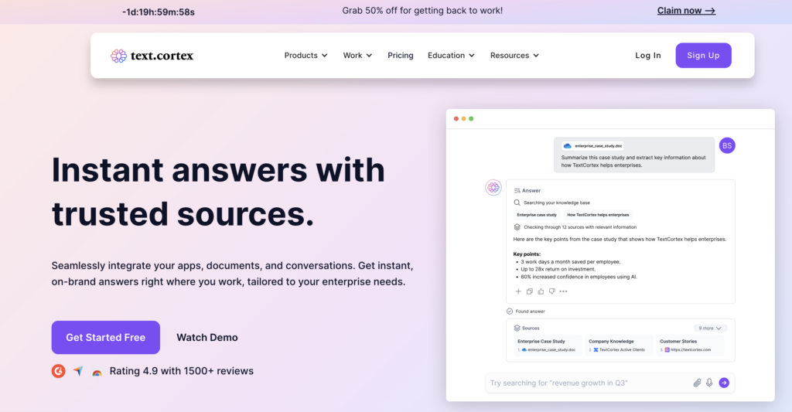Click the red window dot in demo panel
This screenshot has height=412, width=792.
click(x=456, y=118)
